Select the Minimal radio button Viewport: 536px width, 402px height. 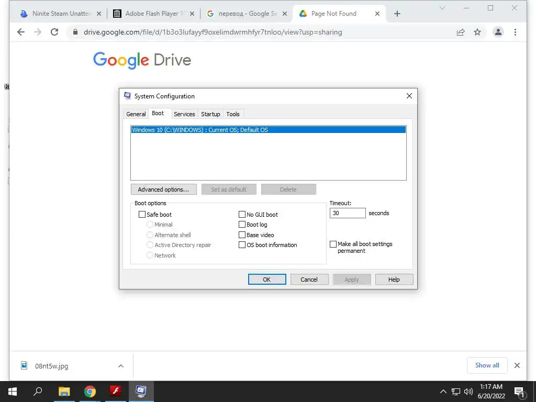[x=150, y=225]
